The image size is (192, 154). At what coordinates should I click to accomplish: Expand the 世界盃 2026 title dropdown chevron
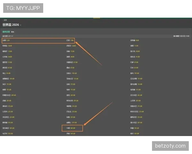tap(20, 25)
